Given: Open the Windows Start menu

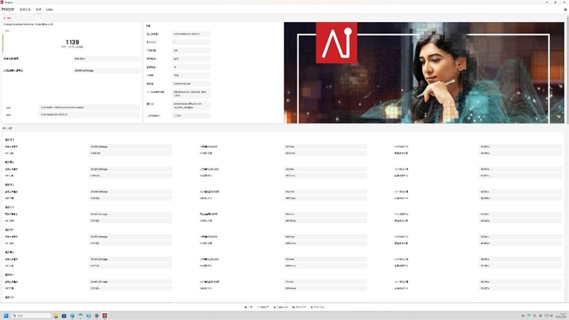Looking at the screenshot, I should pyautogui.click(x=6, y=315).
